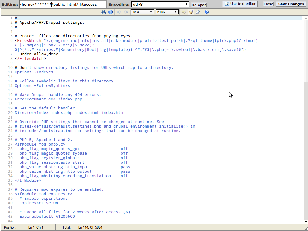The height and width of the screenshot is (231, 308).
Task: Click the Close button
Action: click(x=268, y=4)
